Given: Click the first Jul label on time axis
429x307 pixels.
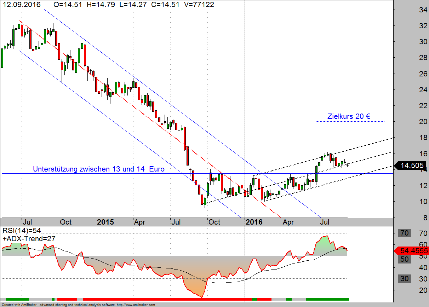Looking at the screenshot, I should point(27,222).
